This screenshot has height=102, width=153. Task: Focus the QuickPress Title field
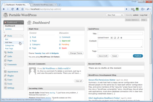pyautogui.click(x=120, y=34)
